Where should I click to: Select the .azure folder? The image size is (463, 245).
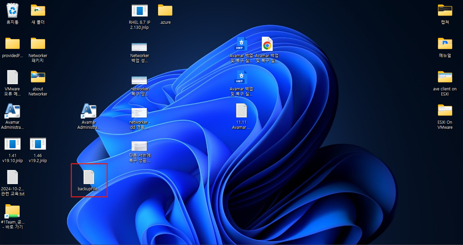[x=165, y=14]
